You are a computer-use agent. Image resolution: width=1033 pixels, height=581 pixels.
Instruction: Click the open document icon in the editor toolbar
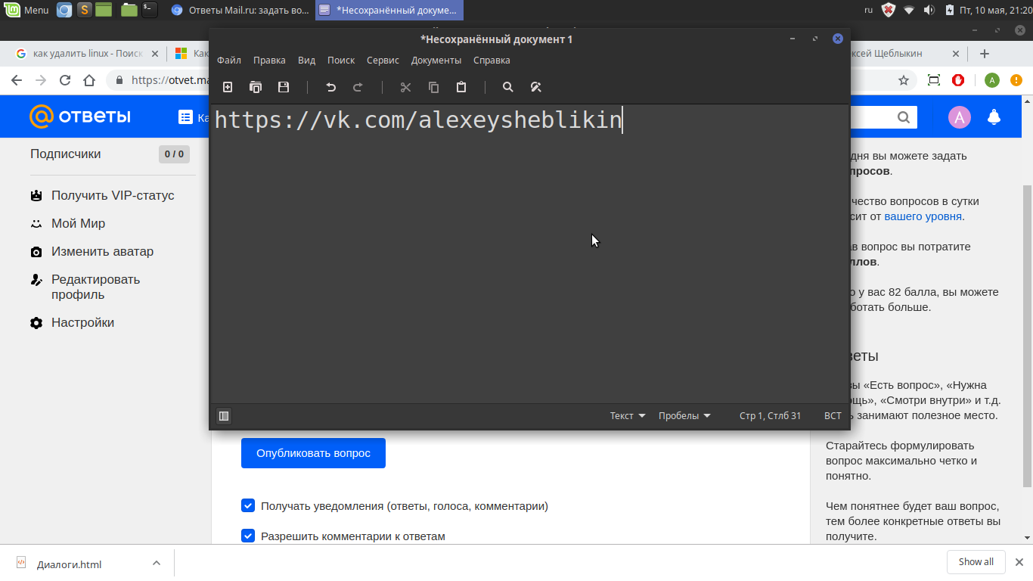[256, 87]
